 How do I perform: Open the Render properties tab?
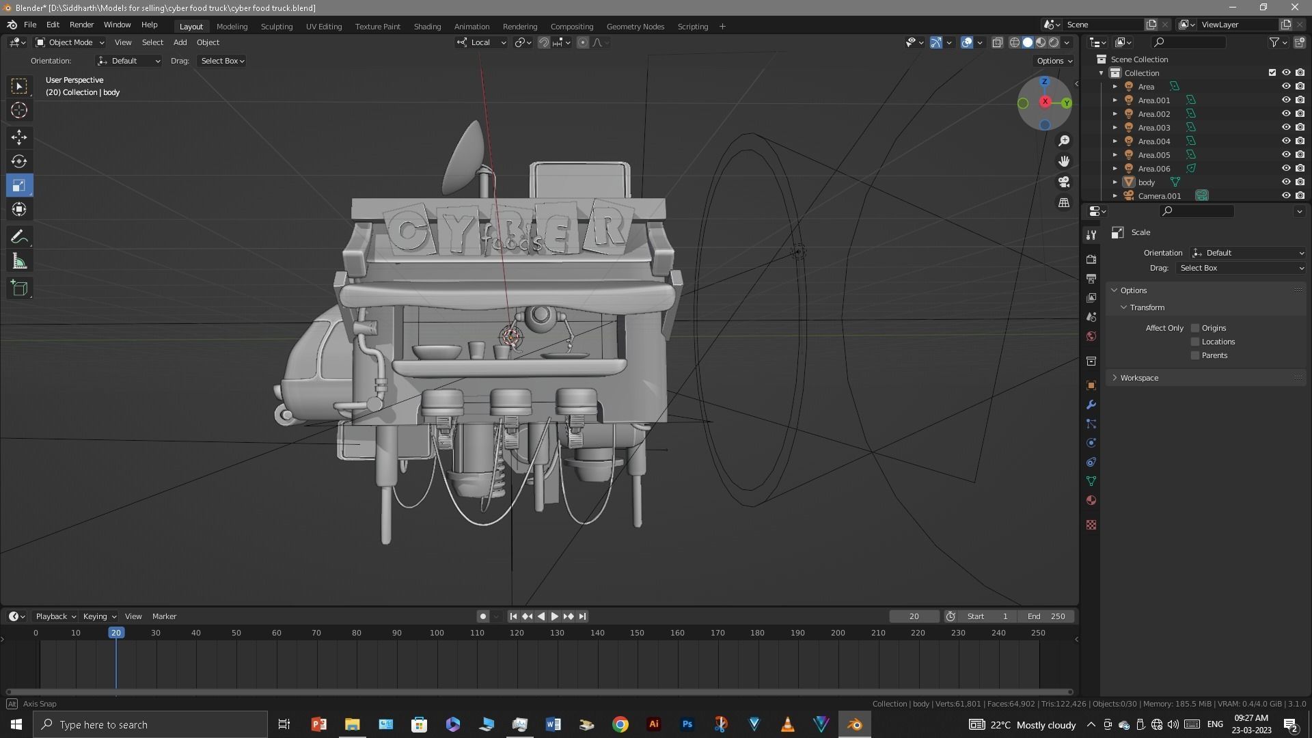click(1091, 260)
